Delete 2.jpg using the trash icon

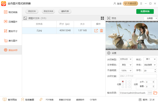(x=101, y=30)
